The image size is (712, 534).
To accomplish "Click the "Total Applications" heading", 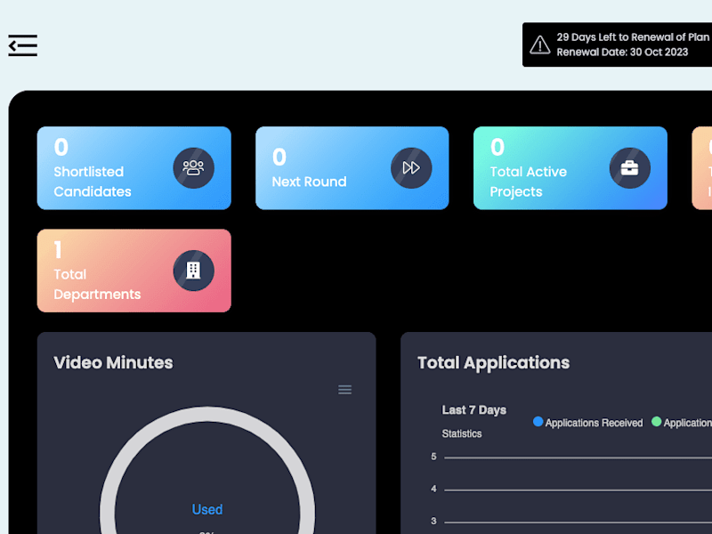I will pos(493,363).
